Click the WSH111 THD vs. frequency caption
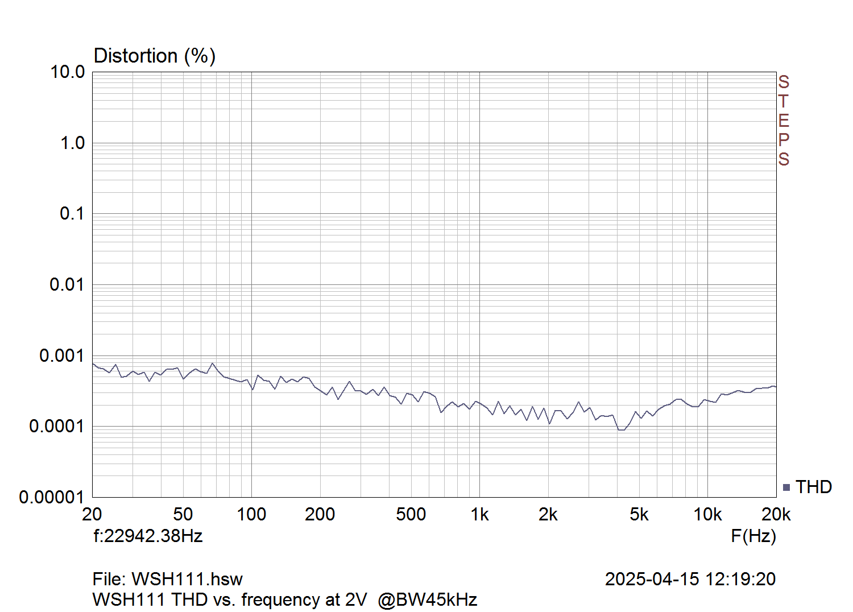Screen dimensions: 853x612 click(x=284, y=599)
